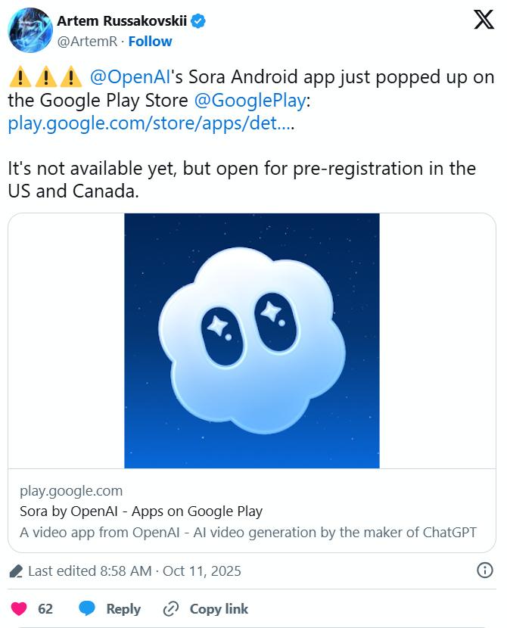This screenshot has height=628, width=507.
Task: Follow the @ArtemR account
Action: [150, 41]
